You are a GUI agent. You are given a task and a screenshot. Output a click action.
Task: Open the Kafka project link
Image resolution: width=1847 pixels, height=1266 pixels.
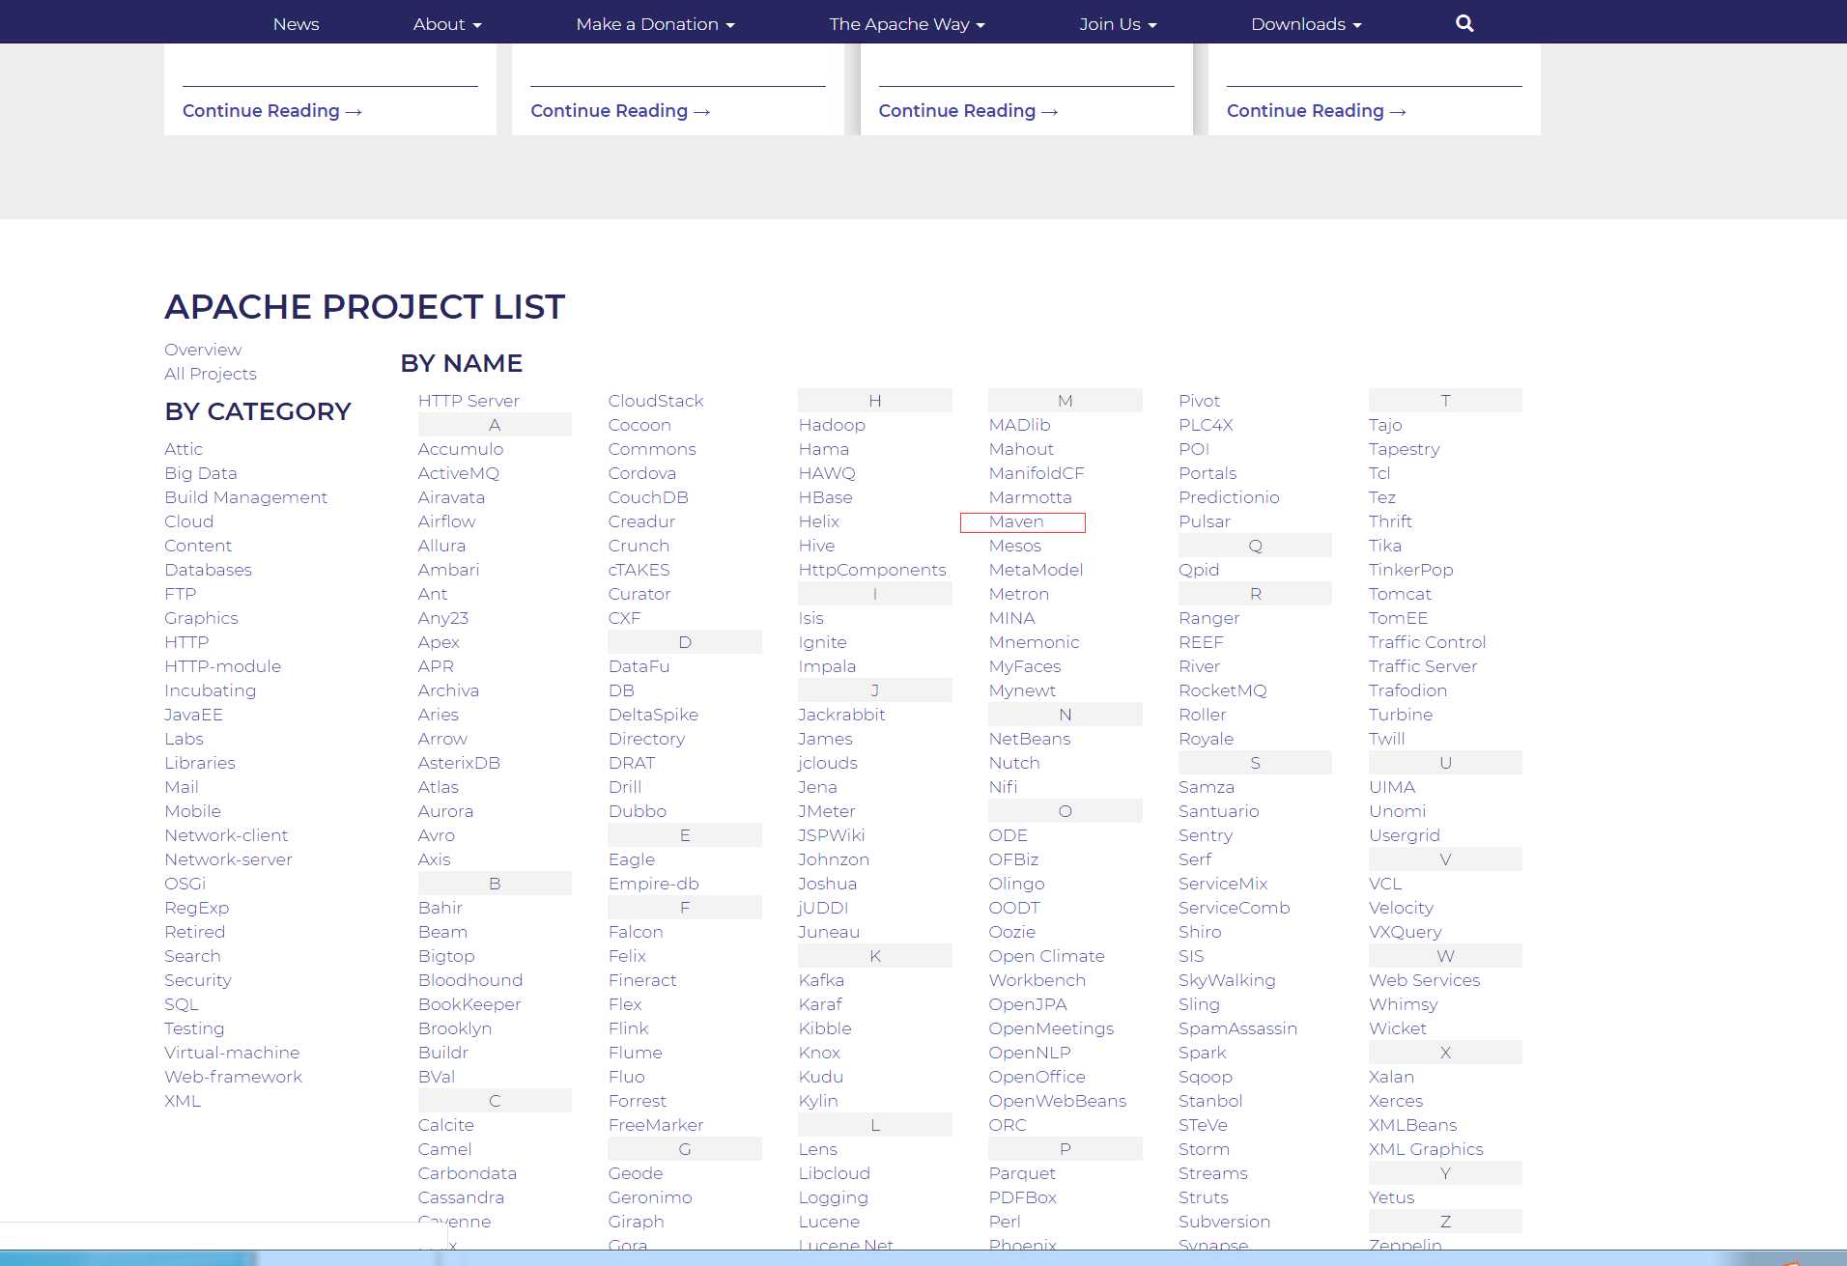(821, 980)
